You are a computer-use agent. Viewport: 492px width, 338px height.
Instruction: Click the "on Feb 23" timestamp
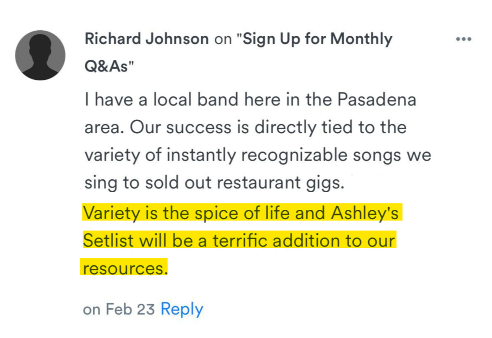pyautogui.click(x=119, y=310)
